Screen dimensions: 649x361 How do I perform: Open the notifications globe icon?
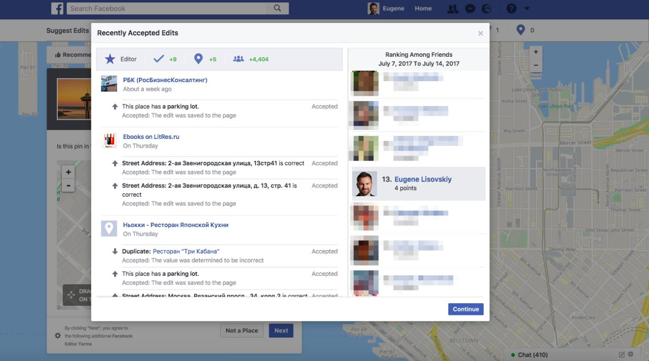coord(487,9)
